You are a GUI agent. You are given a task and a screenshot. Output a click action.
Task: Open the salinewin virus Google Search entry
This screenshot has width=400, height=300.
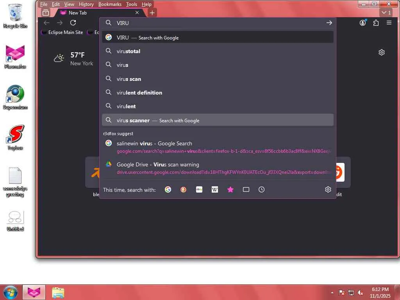tap(218, 147)
